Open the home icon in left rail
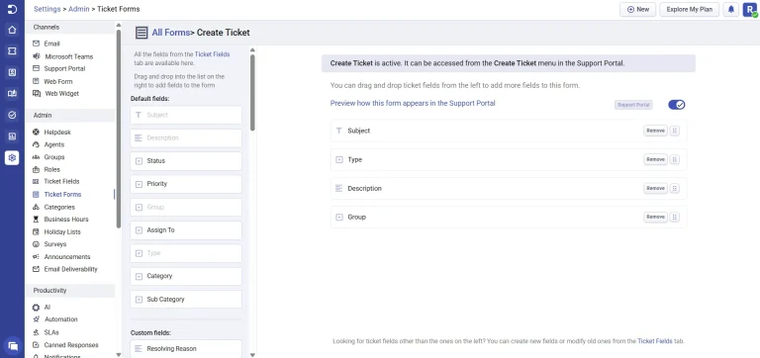 (x=12, y=30)
